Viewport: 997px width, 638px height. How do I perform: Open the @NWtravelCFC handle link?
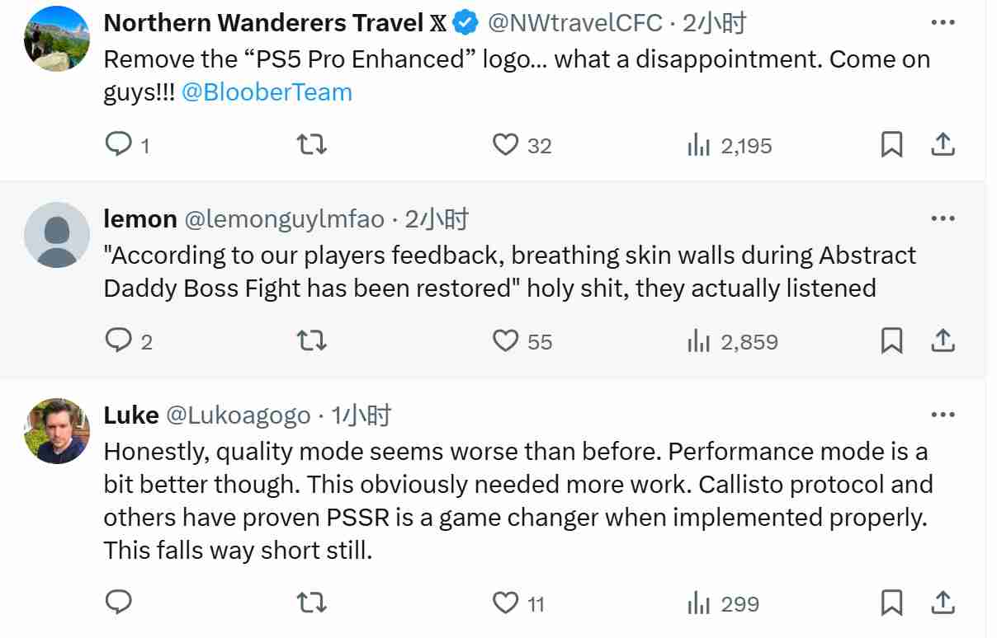pos(575,23)
